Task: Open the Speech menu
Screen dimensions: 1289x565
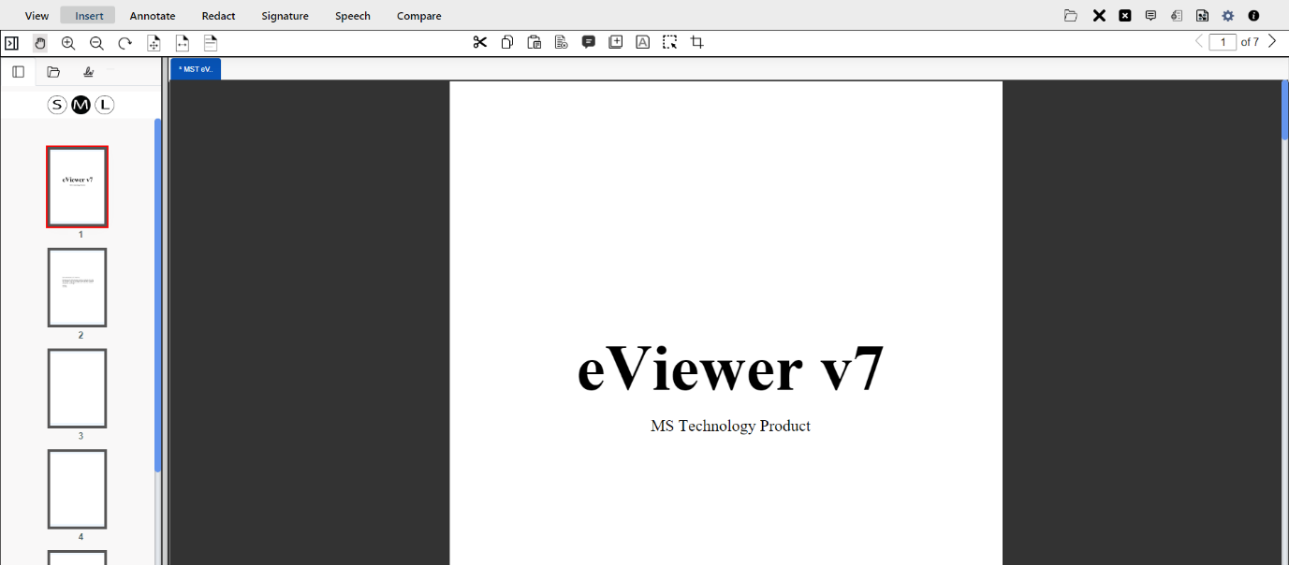Action: pyautogui.click(x=353, y=16)
